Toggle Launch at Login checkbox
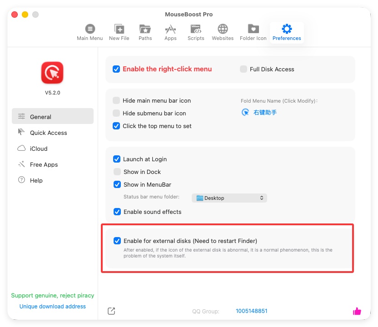Image resolution: width=378 pixels, height=327 pixels. [117, 159]
